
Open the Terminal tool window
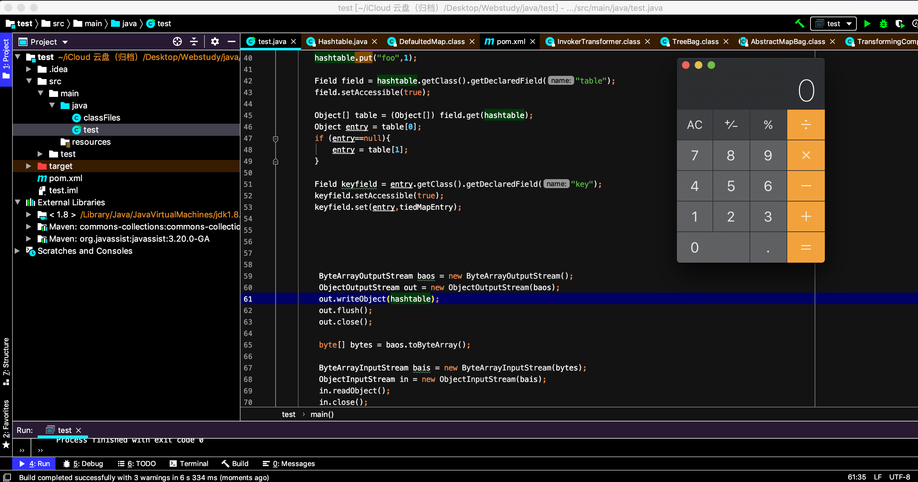189,463
